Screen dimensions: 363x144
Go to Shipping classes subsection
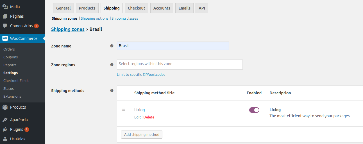(x=125, y=19)
